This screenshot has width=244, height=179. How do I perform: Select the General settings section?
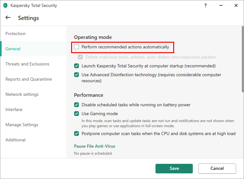13,49
